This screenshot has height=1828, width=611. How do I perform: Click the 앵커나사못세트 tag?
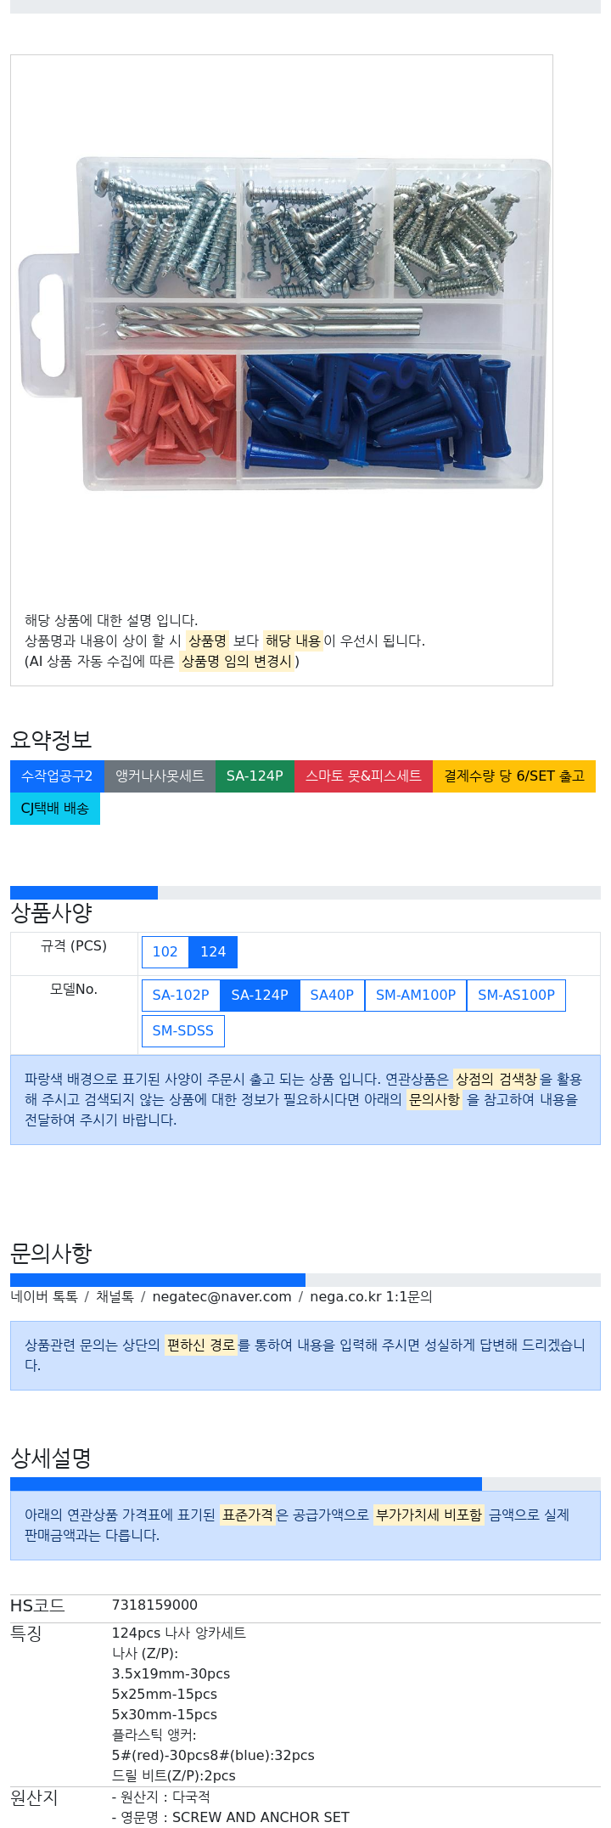(160, 776)
